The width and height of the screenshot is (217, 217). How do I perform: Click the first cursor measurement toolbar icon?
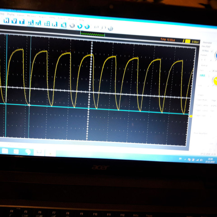pos(31,23)
